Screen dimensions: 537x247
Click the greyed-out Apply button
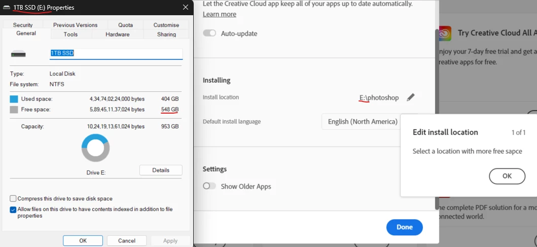[170, 240]
